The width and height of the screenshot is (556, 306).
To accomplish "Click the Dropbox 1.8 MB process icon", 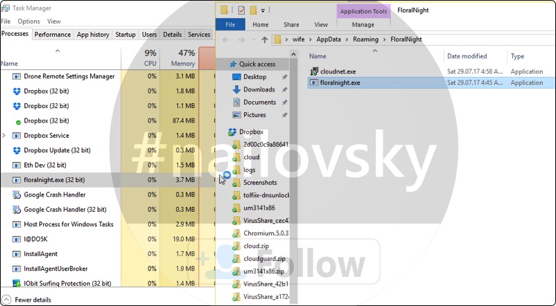I will (x=17, y=91).
